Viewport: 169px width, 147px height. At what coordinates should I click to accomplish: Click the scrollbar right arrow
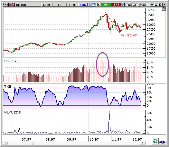[x=143, y=143]
